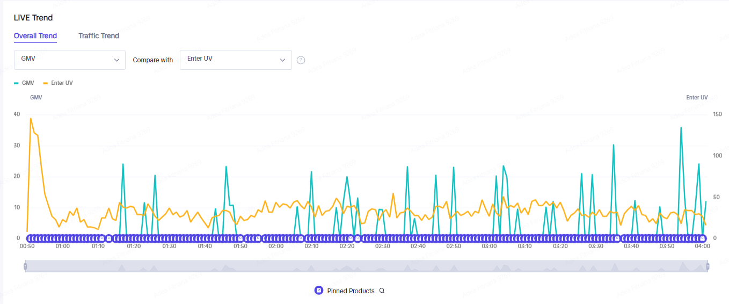The width and height of the screenshot is (729, 304).
Task: Click the middle of the timeline overview bar
Action: tap(366, 266)
